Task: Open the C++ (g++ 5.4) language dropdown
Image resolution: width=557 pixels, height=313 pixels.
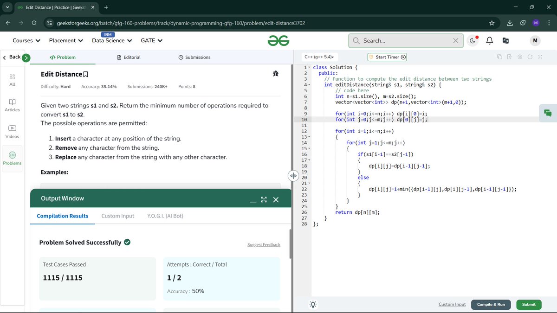Action: pyautogui.click(x=318, y=57)
